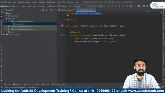Open the VCS menu
Screen dimensions: 165x93
point(64,2)
